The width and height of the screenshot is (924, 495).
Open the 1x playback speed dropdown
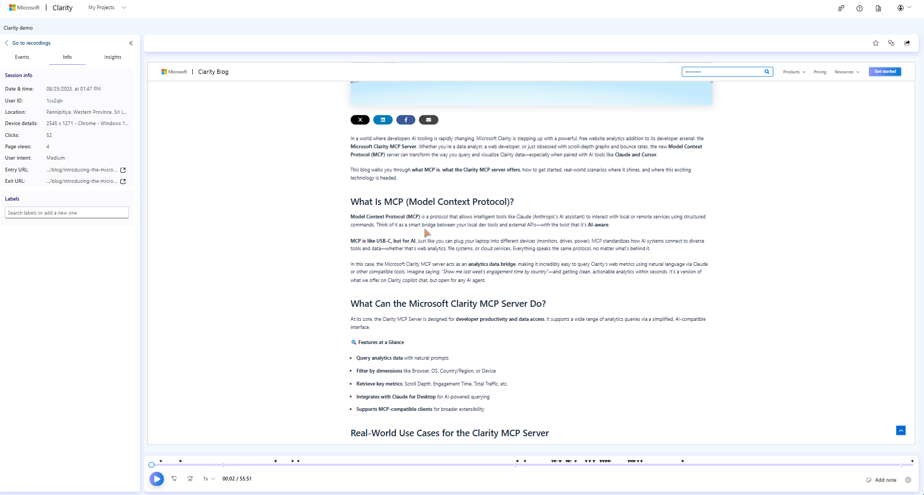209,479
